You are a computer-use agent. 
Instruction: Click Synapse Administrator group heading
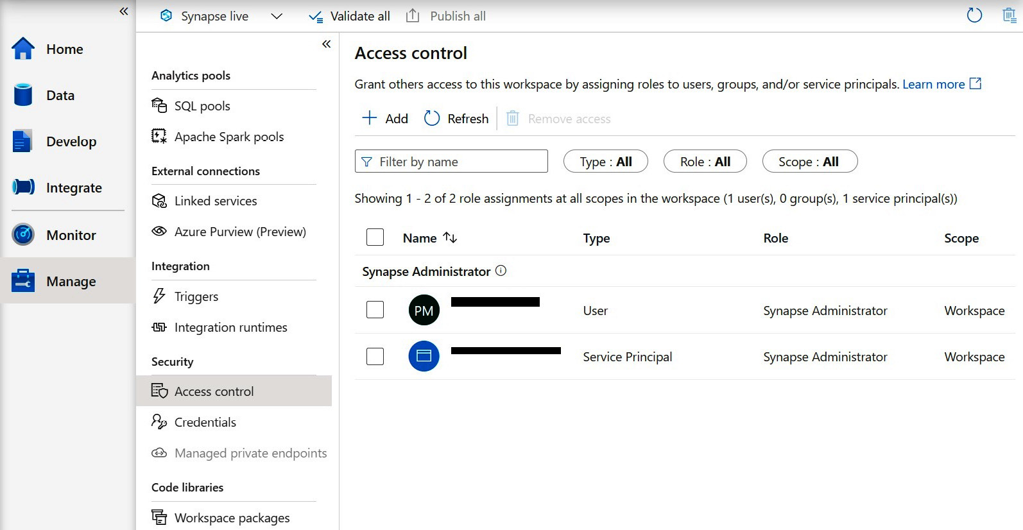[426, 271]
